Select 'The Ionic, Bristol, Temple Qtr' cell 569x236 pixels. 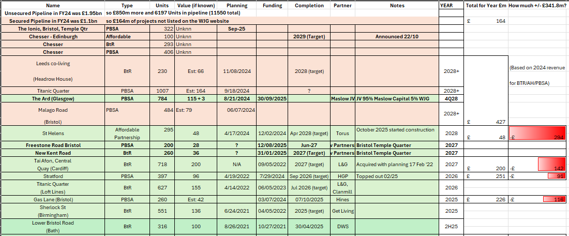tap(53, 28)
